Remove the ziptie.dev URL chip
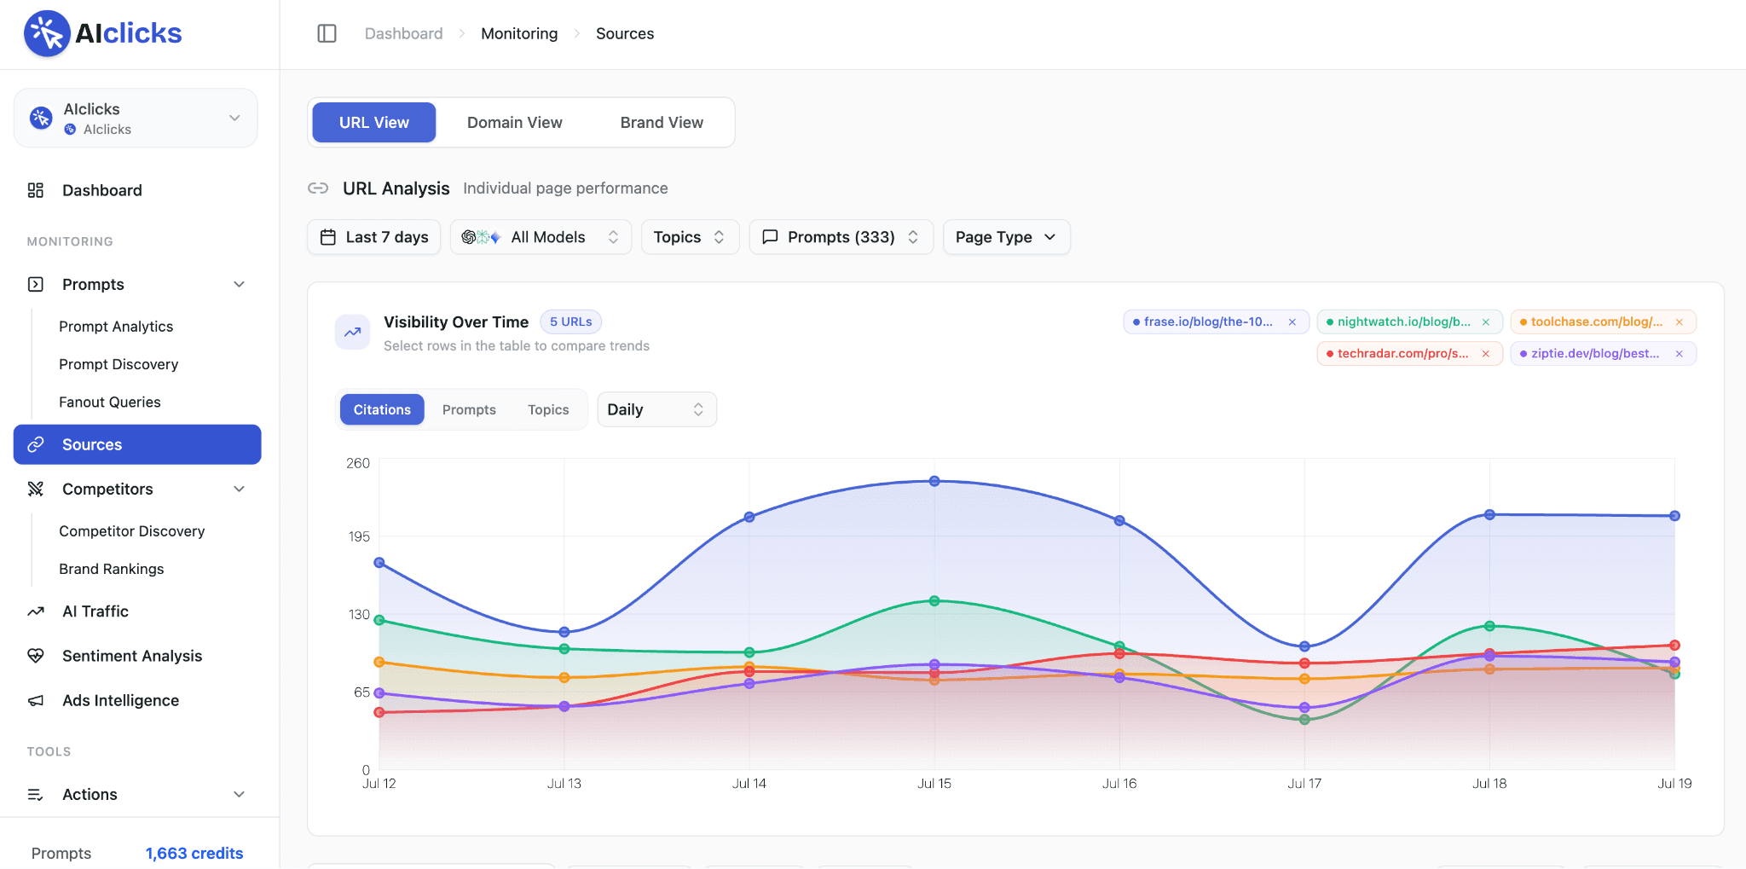Viewport: 1746px width, 869px height. pos(1680,353)
